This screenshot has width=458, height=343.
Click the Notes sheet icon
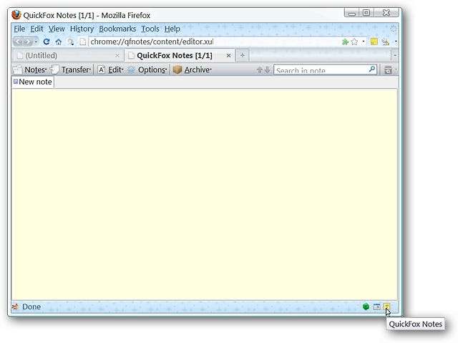pyautogui.click(x=17, y=70)
